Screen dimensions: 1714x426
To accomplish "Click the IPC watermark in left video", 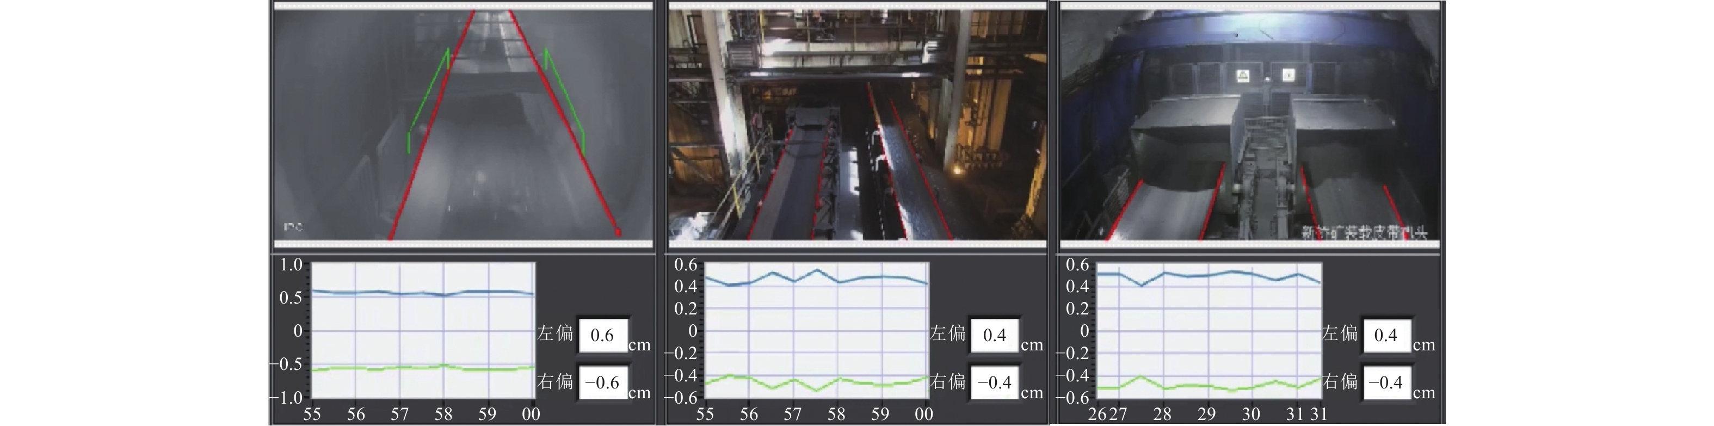I will pyautogui.click(x=293, y=227).
